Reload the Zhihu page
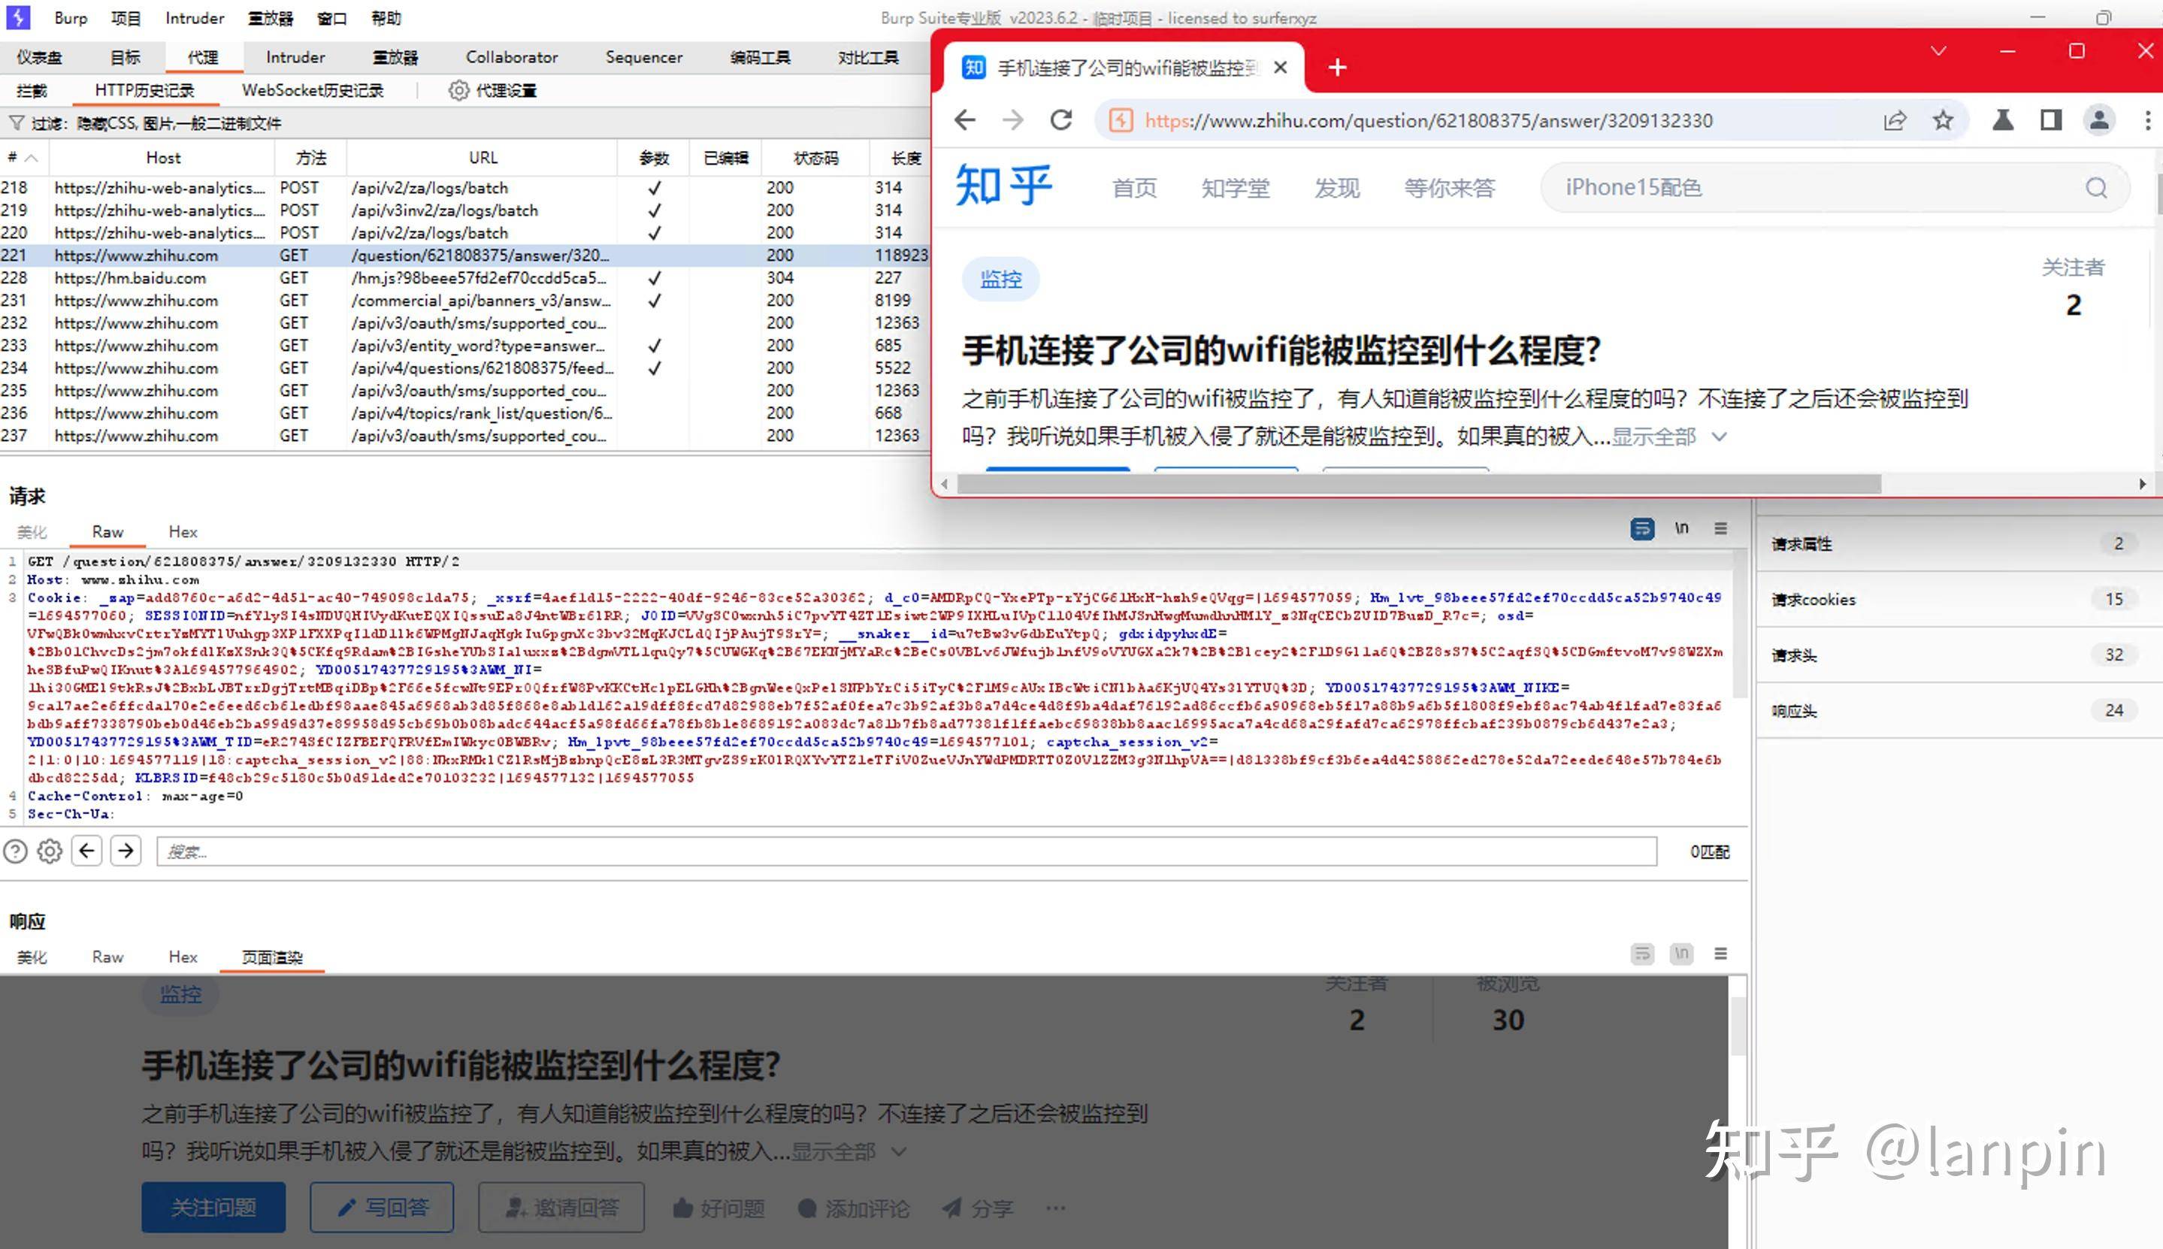 [x=1061, y=120]
